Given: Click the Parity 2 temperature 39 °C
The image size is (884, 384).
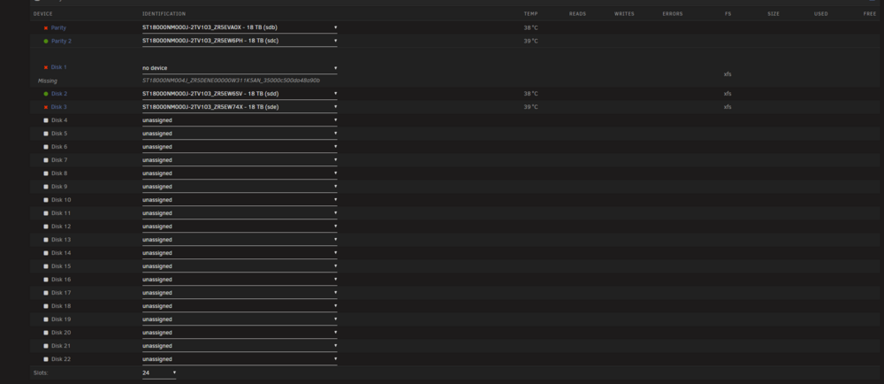Looking at the screenshot, I should (x=530, y=42).
